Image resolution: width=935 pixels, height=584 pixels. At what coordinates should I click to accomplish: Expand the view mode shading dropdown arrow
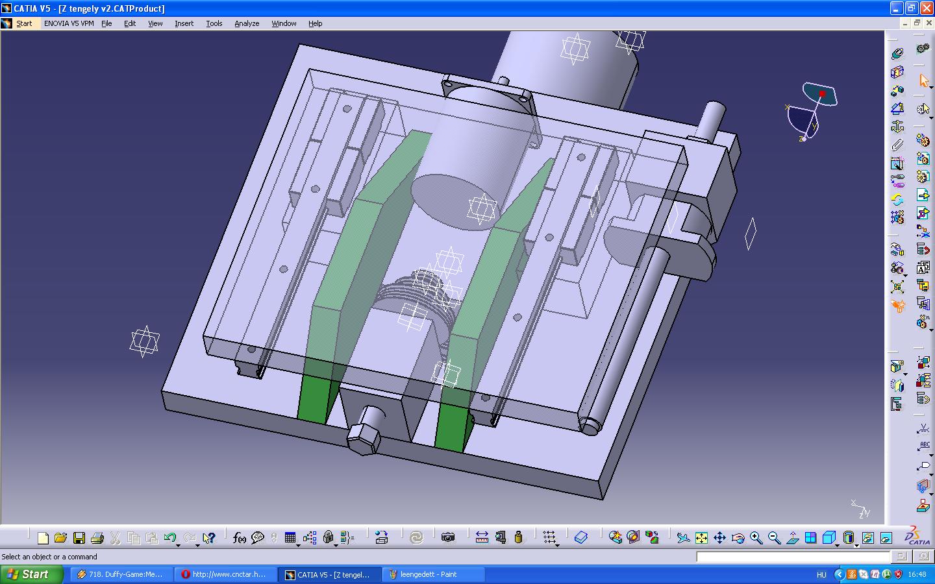click(857, 545)
